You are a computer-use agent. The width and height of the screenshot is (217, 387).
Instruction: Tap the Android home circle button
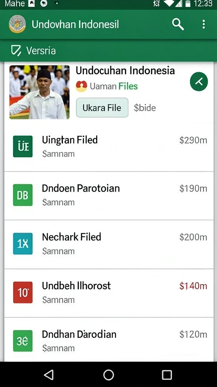point(108,375)
